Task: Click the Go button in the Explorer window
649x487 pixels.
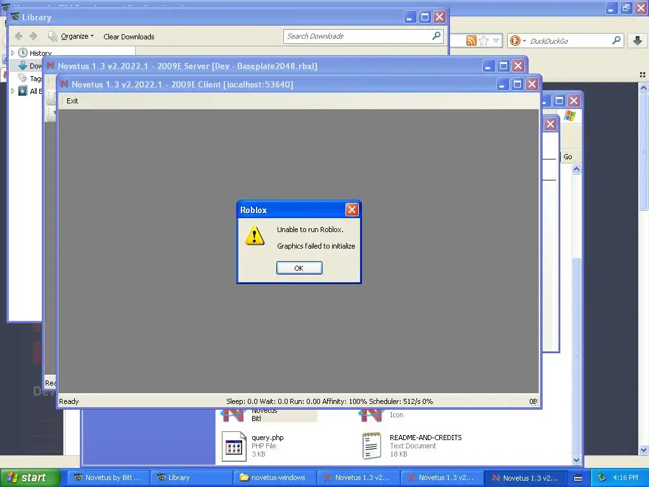Action: click(x=568, y=157)
